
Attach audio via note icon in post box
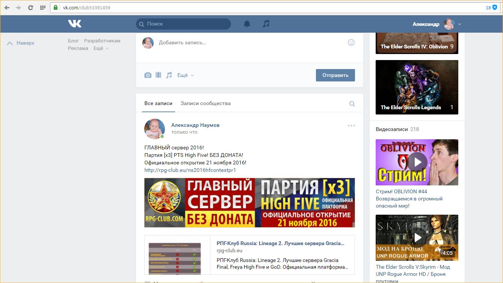tap(169, 75)
